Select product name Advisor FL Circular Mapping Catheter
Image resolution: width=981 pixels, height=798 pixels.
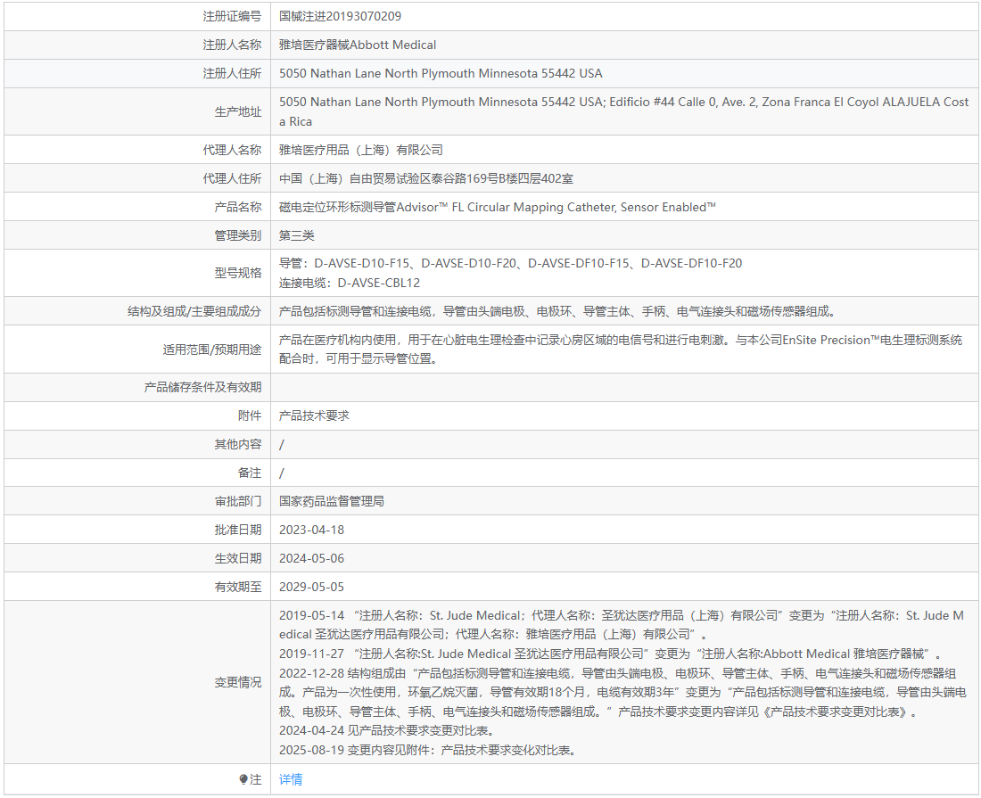click(x=498, y=207)
